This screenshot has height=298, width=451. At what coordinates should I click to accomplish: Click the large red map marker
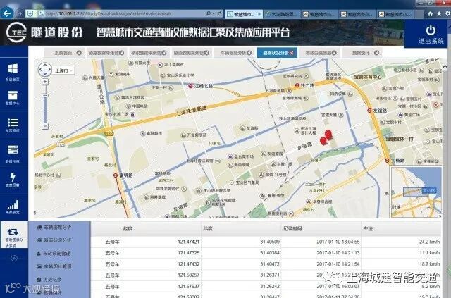pyautogui.click(x=328, y=135)
